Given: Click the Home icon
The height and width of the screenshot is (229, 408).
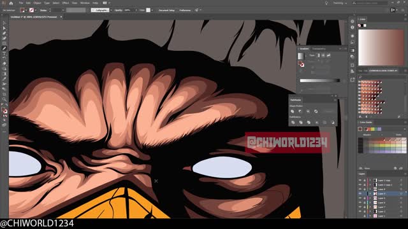Looking at the screenshot, I should (x=11, y=3).
